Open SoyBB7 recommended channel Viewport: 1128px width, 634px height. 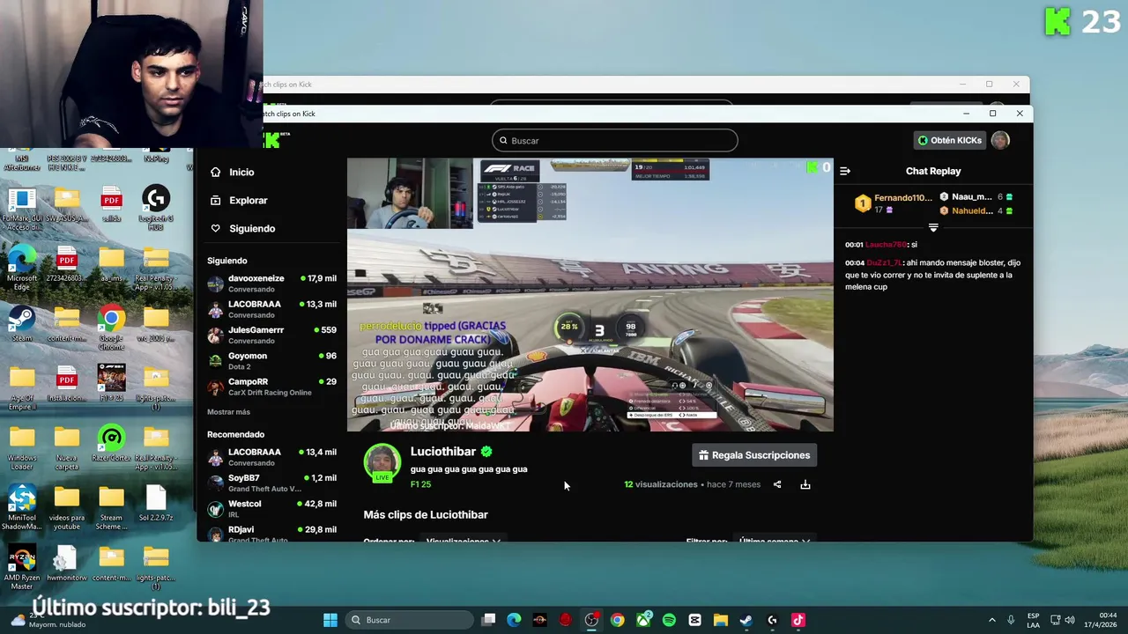pos(271,483)
